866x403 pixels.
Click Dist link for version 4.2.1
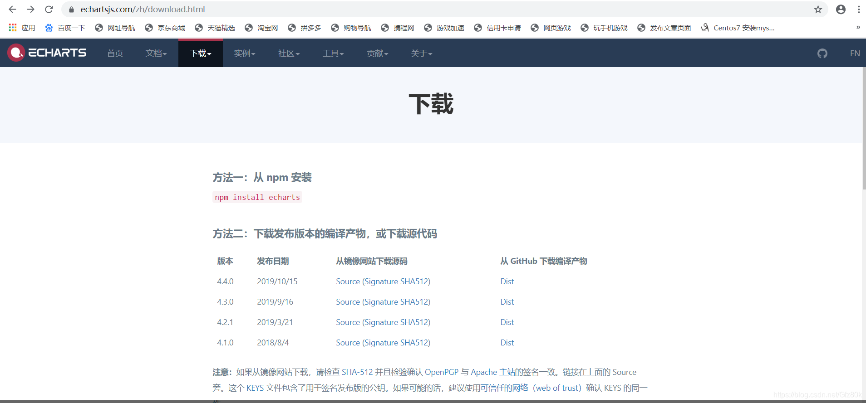(x=507, y=322)
